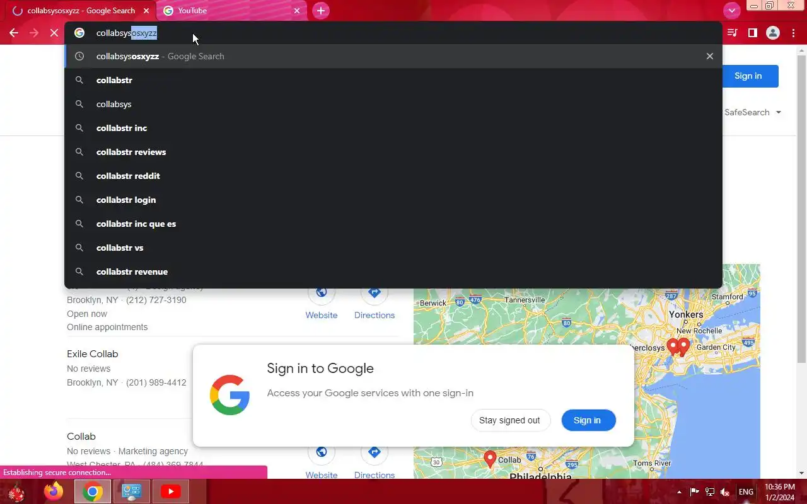Choose the 'collabstr inc que es' suggestion
The width and height of the screenshot is (807, 504).
[x=393, y=224]
